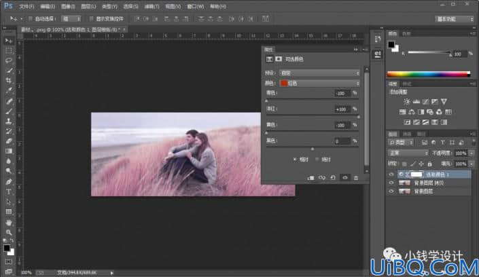Add a Levels adjustment
The width and height of the screenshot is (479, 277).
416,102
